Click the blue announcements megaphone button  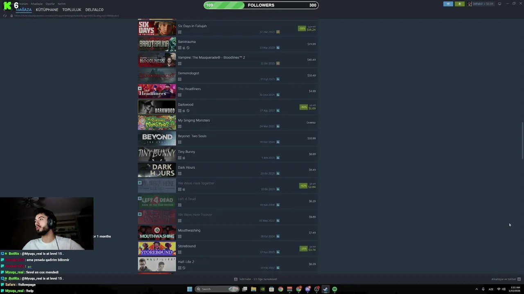pos(448,4)
